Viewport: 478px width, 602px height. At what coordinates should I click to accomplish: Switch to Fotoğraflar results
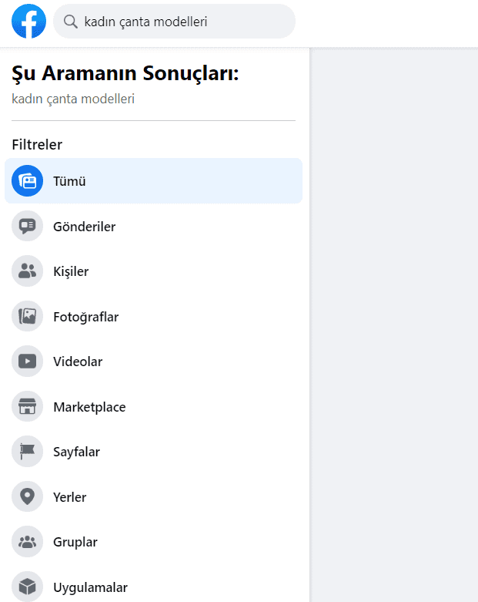tap(86, 317)
